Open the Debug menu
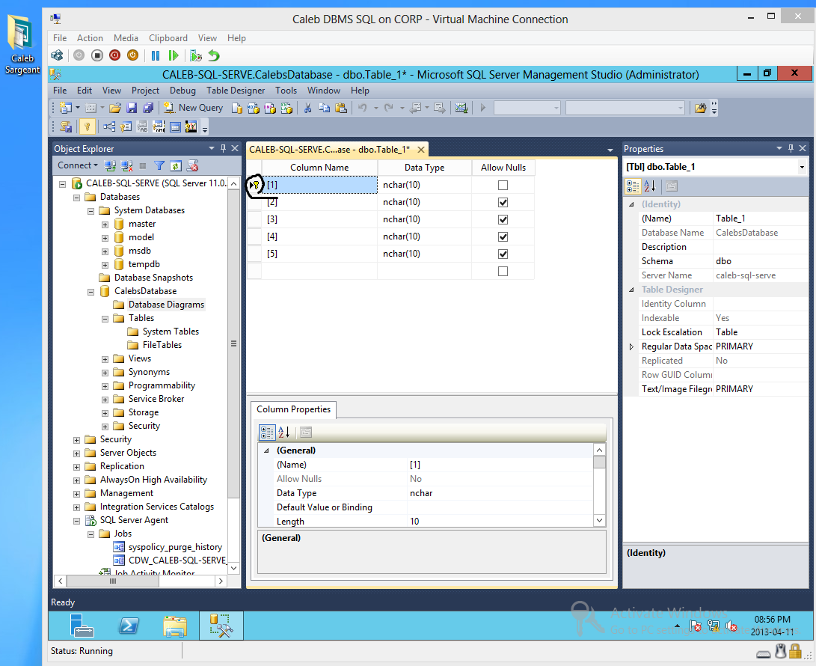 tap(182, 90)
